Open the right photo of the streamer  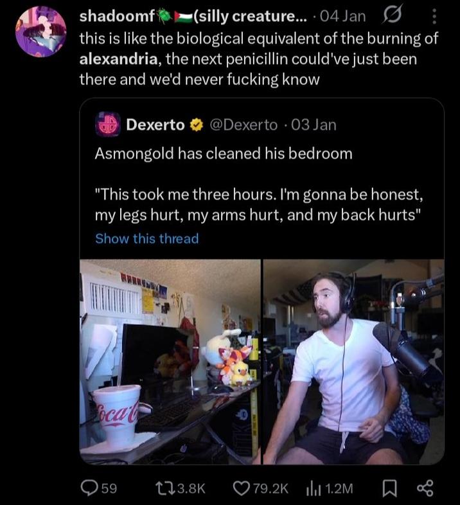[353, 362]
